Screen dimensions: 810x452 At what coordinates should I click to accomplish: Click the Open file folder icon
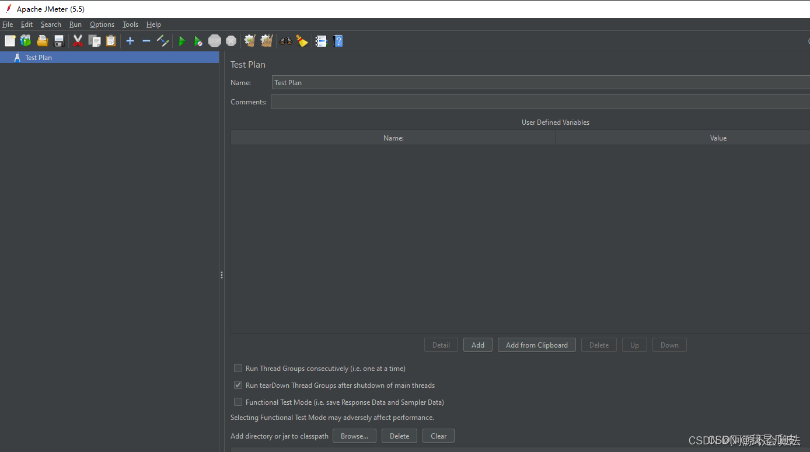pos(42,41)
